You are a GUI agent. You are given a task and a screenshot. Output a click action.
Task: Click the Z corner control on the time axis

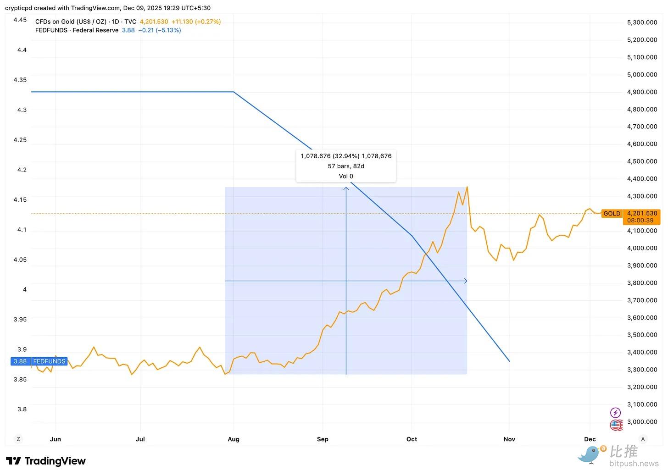(x=18, y=439)
